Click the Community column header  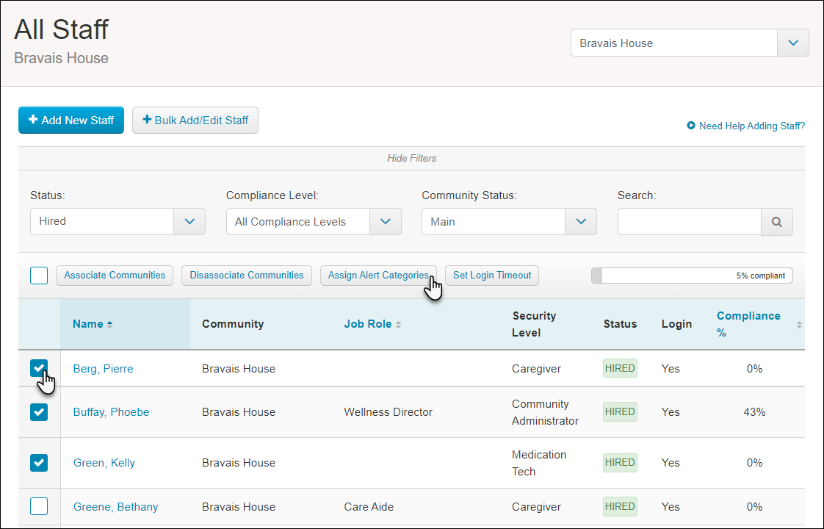(233, 324)
